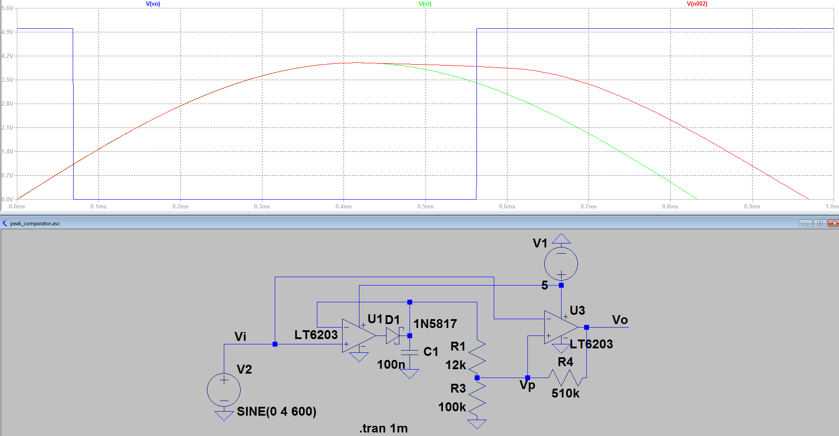Minimize the peak_comparator.asc schematic window
839x436 pixels.
[x=805, y=224]
